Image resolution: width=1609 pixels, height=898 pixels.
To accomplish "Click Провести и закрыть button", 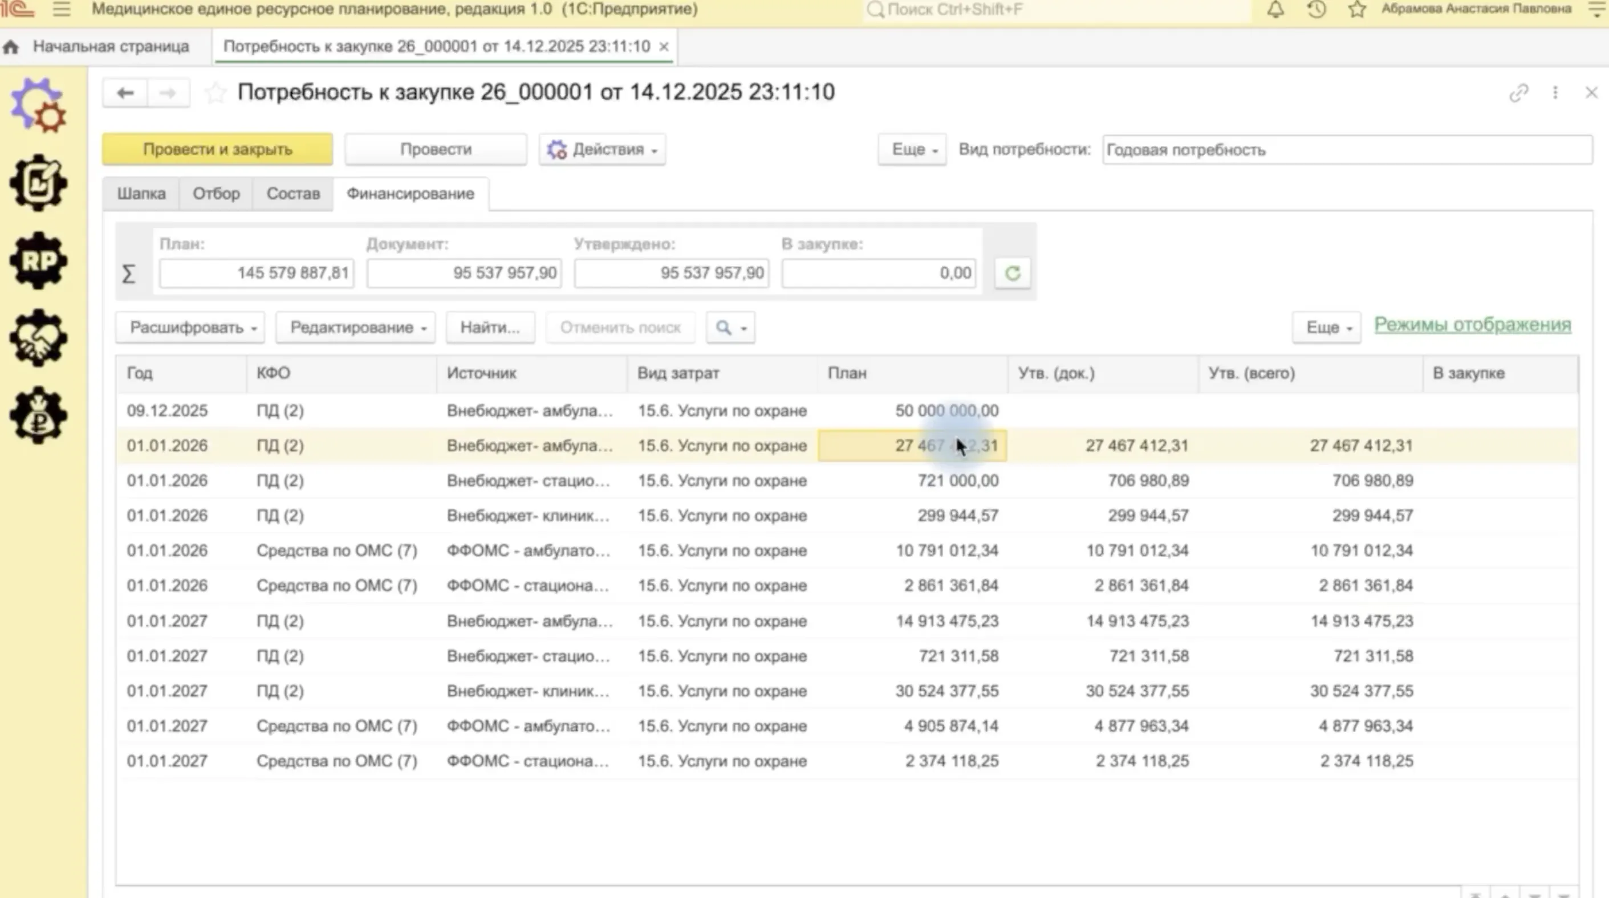I will coord(217,150).
